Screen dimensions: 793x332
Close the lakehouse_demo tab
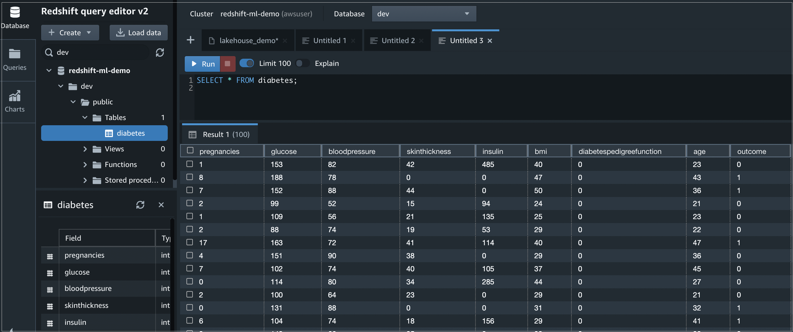pos(285,41)
